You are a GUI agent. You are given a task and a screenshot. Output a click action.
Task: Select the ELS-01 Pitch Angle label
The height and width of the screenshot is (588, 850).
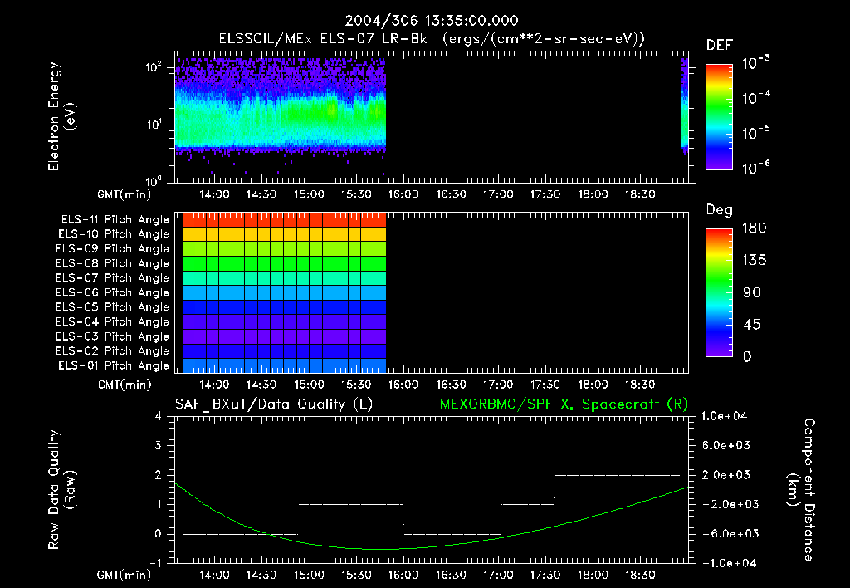pyautogui.click(x=114, y=365)
